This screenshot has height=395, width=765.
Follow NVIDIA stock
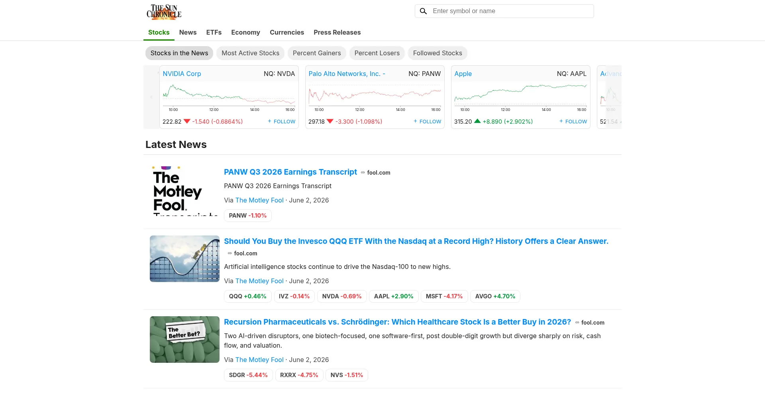pos(282,121)
